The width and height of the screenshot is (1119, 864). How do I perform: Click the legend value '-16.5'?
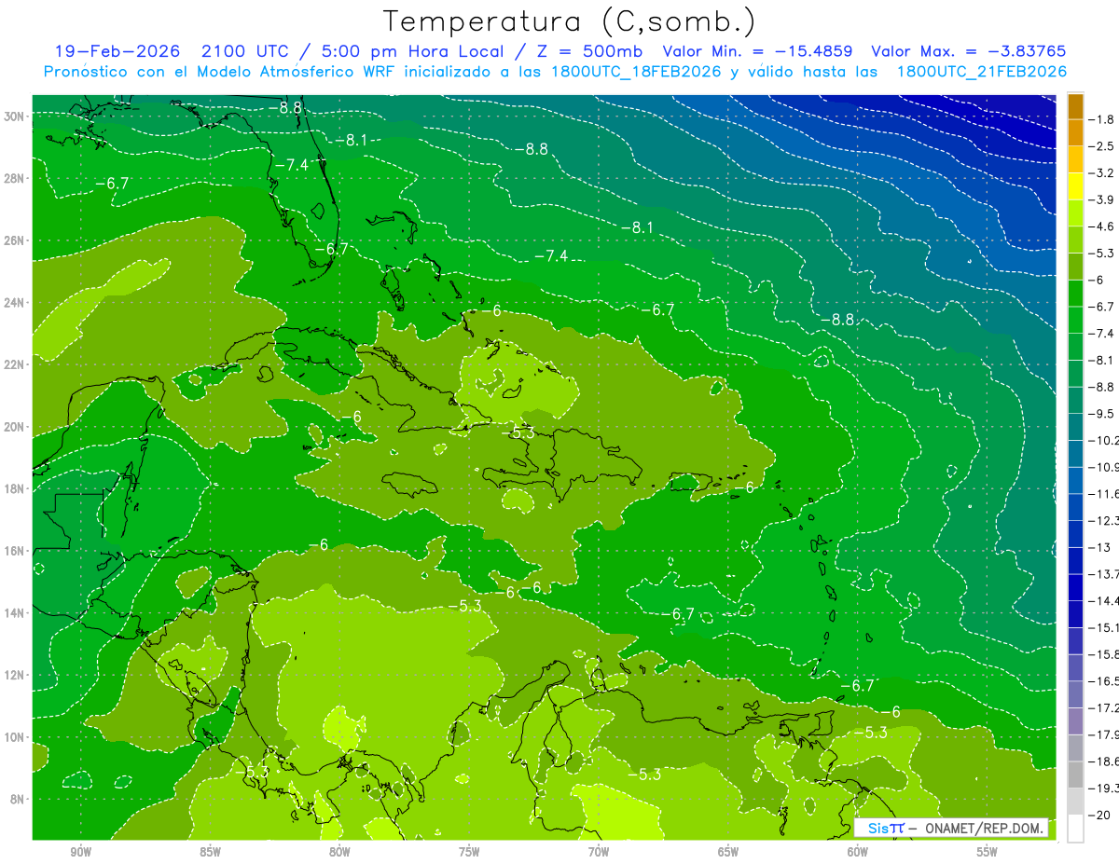click(1104, 680)
